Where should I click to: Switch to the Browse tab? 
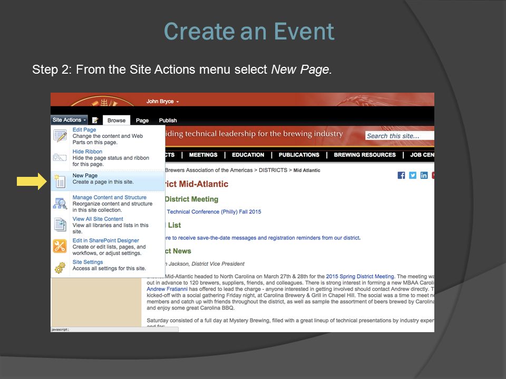pyautogui.click(x=116, y=120)
